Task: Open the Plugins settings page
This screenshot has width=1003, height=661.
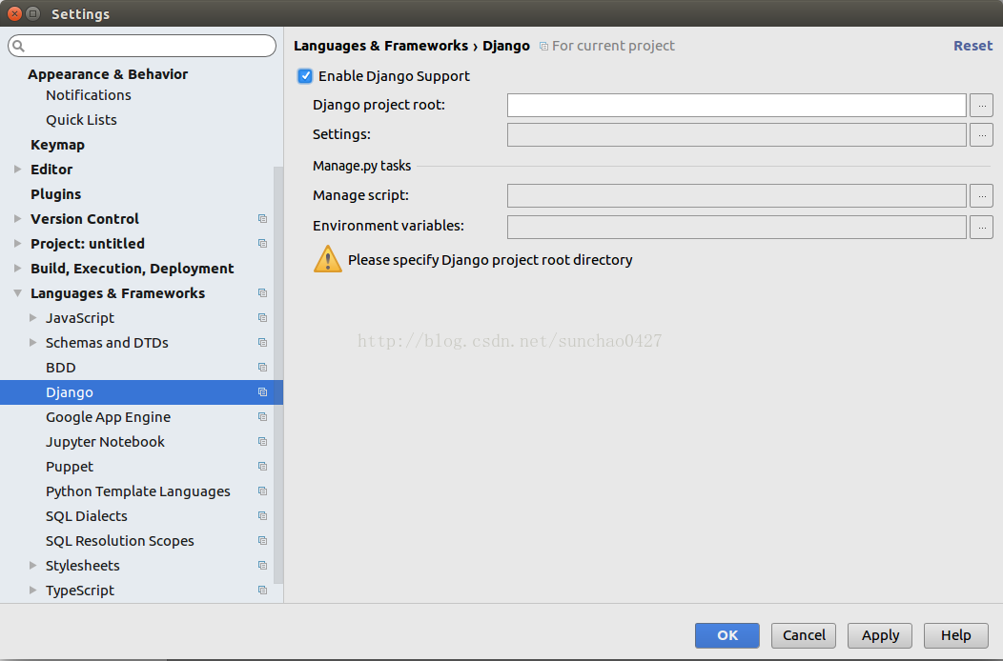Action: point(55,193)
